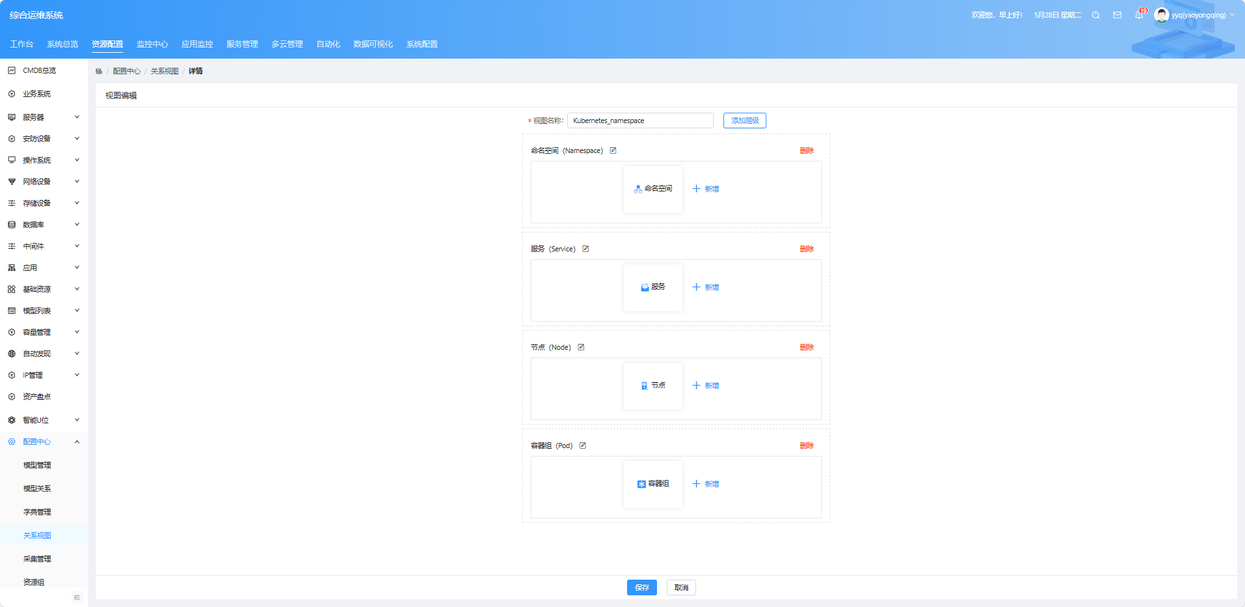Click the 操作系统 monitor icon
Viewport: 1245px width, 607px height.
point(12,160)
